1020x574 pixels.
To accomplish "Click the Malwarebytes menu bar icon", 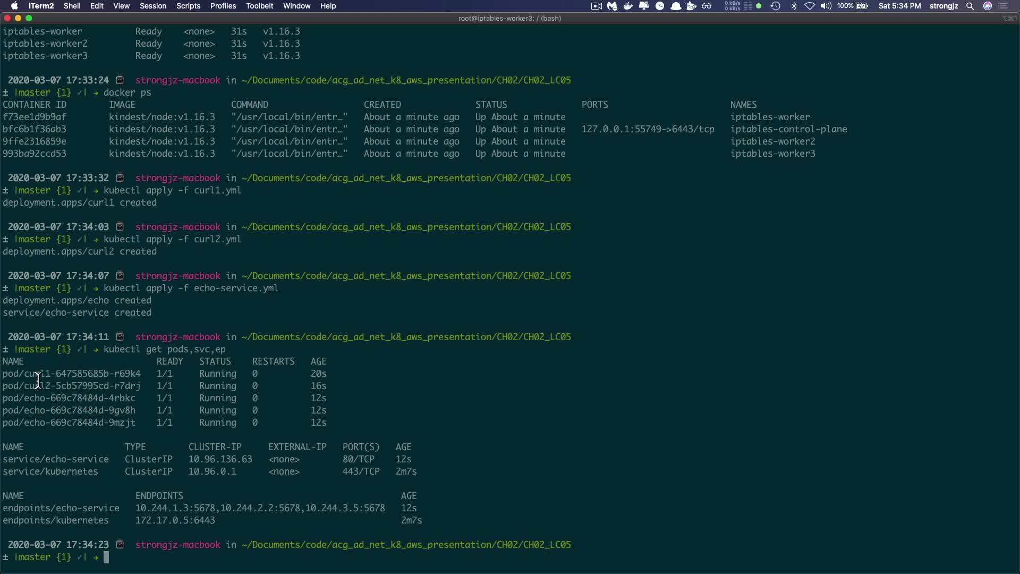I will click(x=612, y=6).
